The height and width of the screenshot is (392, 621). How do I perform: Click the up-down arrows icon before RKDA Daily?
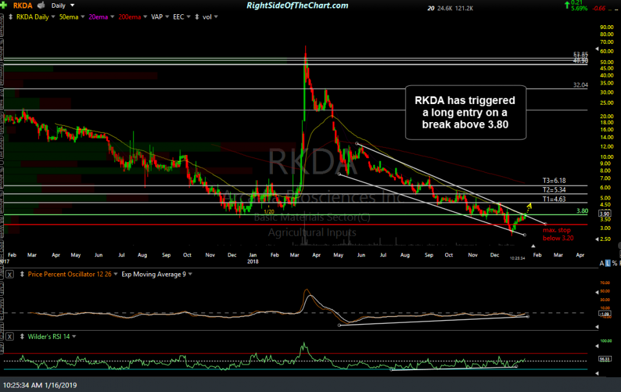pos(10,17)
